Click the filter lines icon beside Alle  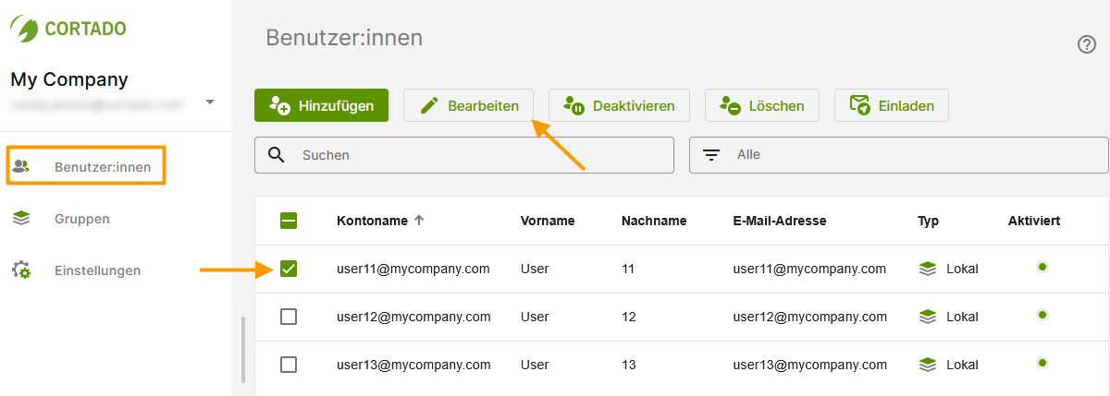point(711,155)
